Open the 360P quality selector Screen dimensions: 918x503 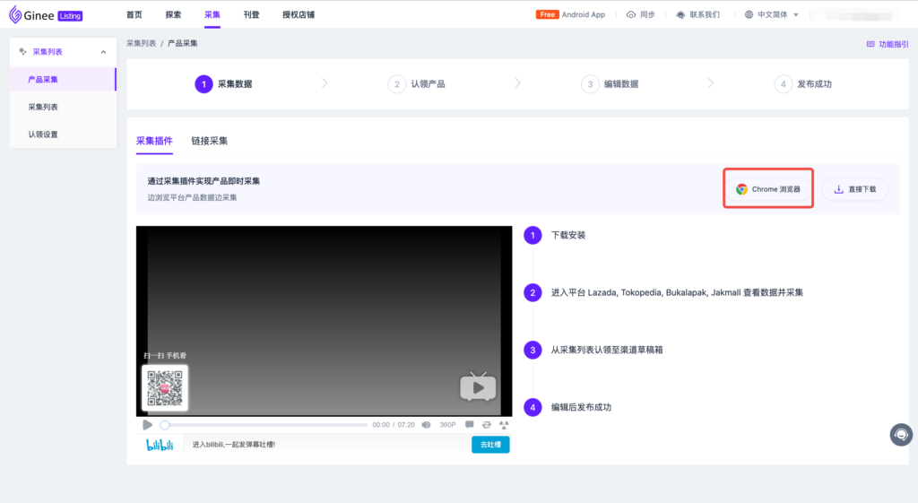[x=448, y=425]
